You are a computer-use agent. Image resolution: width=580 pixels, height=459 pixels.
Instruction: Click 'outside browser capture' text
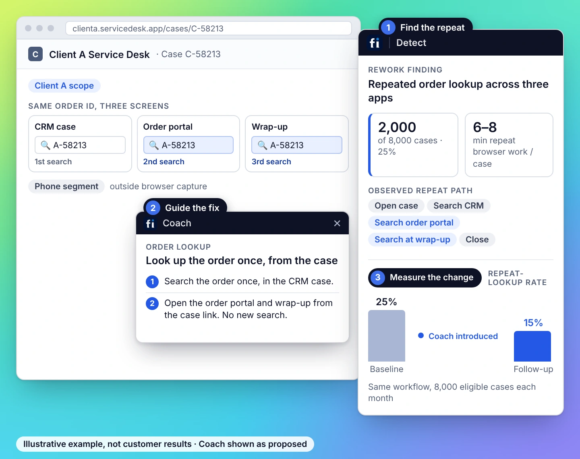158,186
